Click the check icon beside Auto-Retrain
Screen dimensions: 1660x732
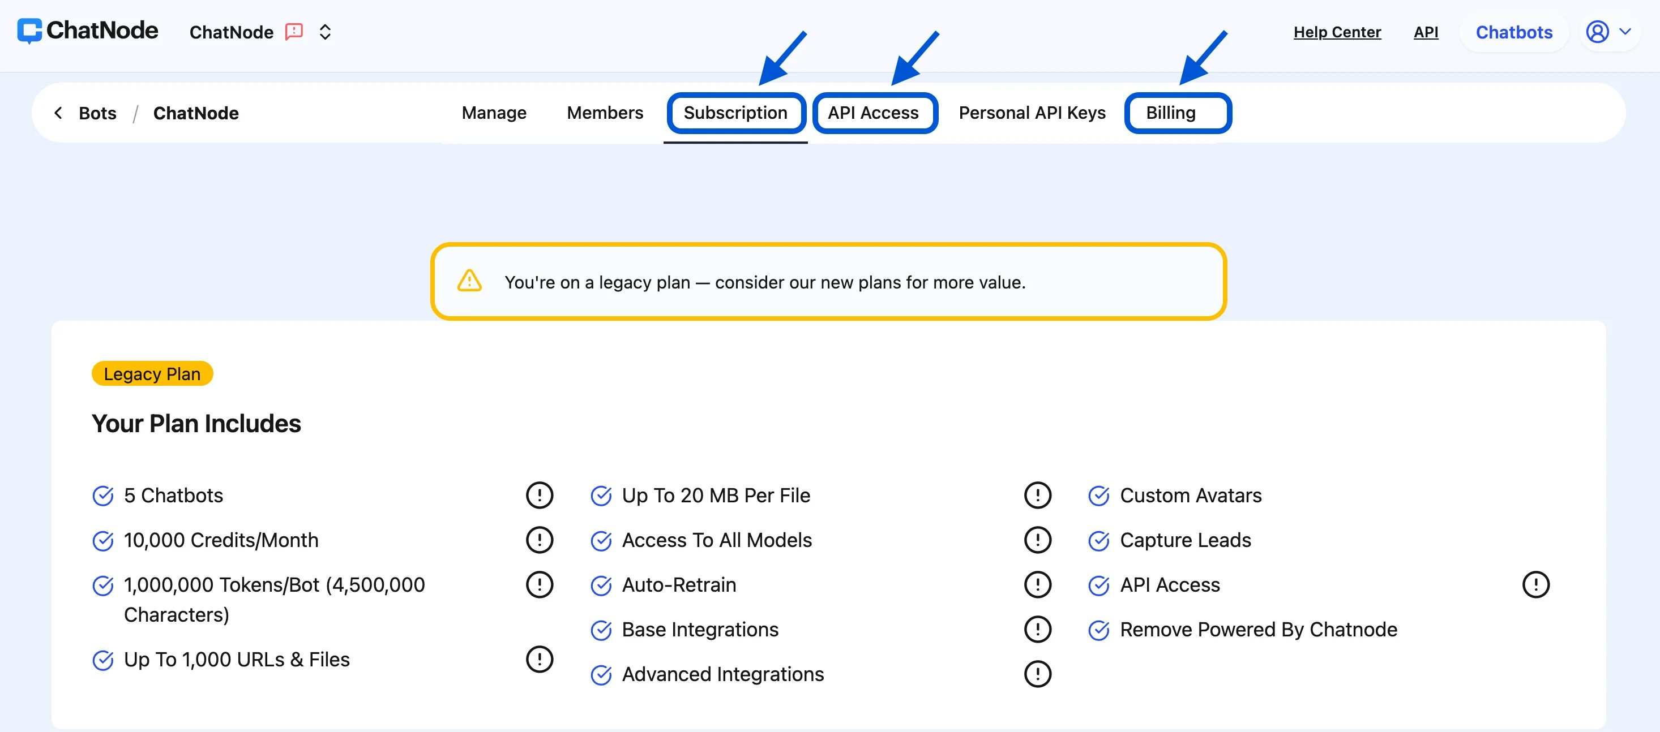(x=601, y=585)
